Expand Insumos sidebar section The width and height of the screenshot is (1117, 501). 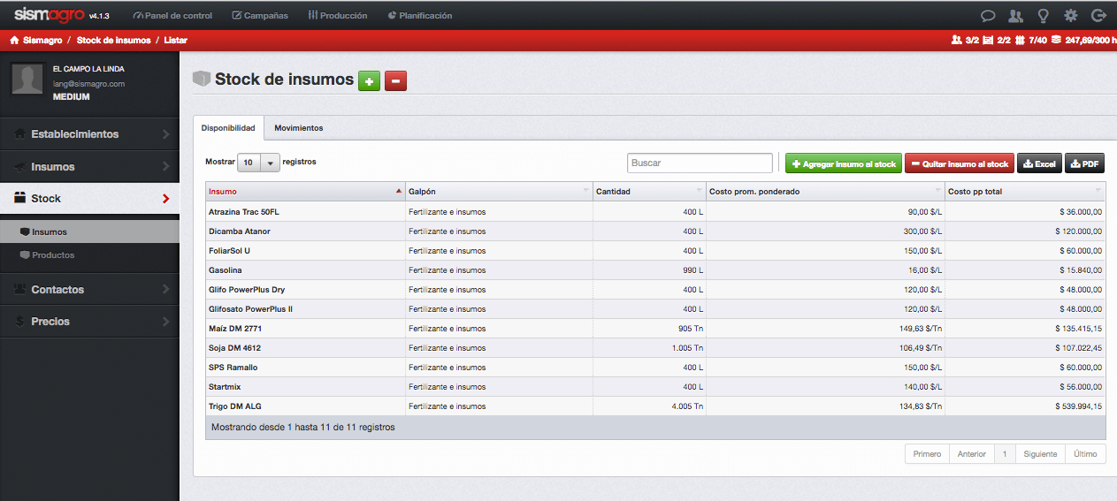89,166
